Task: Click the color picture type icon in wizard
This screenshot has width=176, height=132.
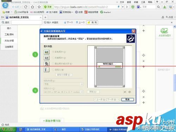Action: tap(46, 52)
